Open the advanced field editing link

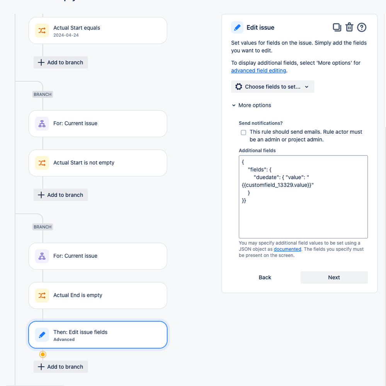click(258, 70)
